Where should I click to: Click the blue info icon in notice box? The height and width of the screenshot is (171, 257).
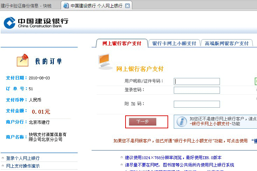pyautogui.click(x=182, y=122)
